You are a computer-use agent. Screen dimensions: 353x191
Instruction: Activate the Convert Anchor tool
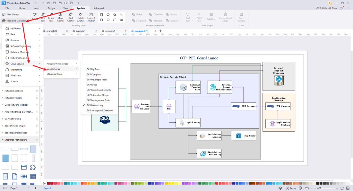pos(91,17)
